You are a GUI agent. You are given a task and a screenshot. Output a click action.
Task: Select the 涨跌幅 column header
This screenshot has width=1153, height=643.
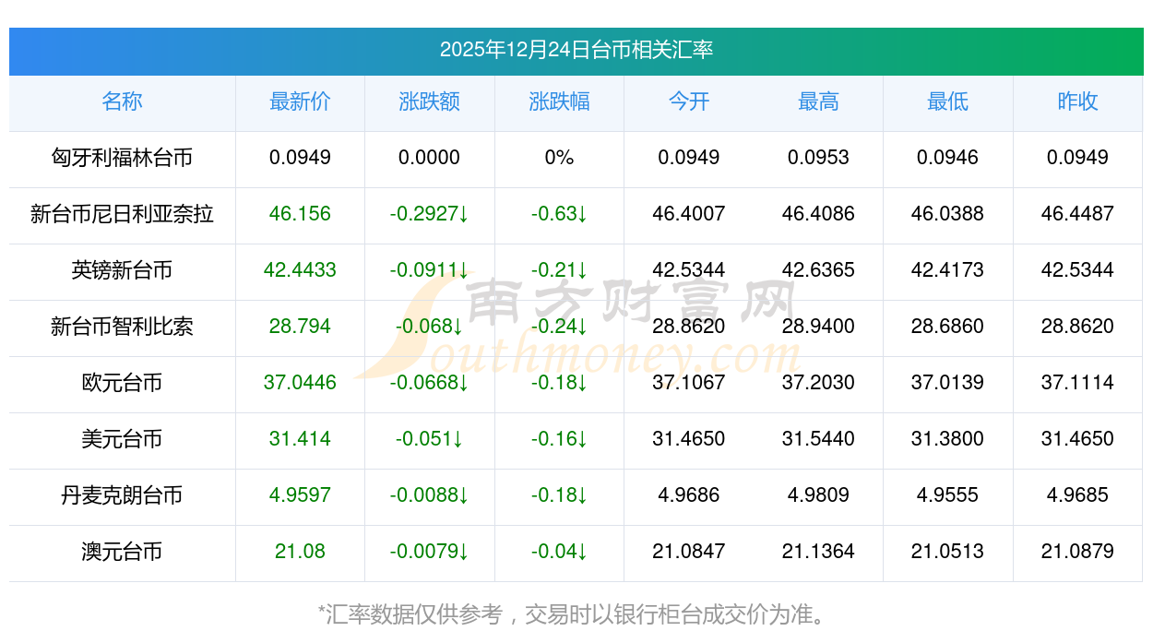click(559, 101)
